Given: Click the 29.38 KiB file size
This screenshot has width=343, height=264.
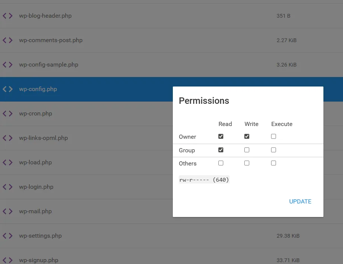Looking at the screenshot, I should [x=288, y=236].
